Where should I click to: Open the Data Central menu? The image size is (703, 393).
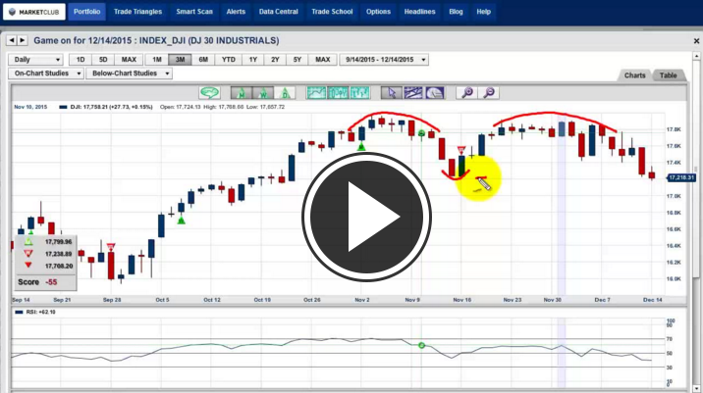[x=279, y=12]
